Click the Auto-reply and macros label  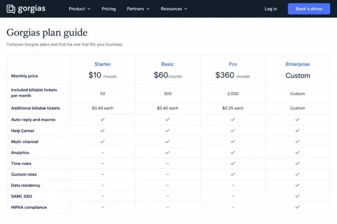pyautogui.click(x=33, y=120)
